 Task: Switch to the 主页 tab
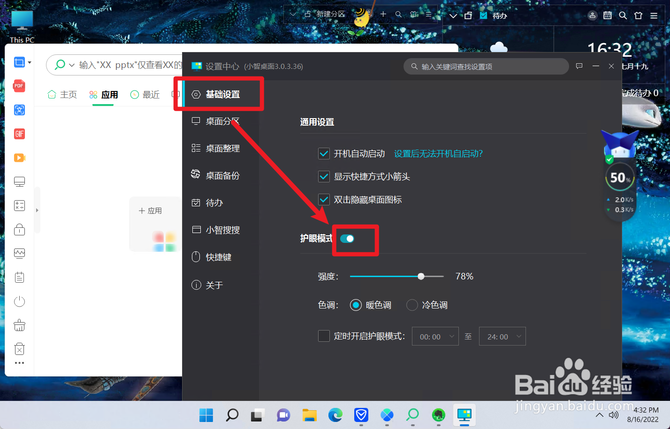coord(62,95)
